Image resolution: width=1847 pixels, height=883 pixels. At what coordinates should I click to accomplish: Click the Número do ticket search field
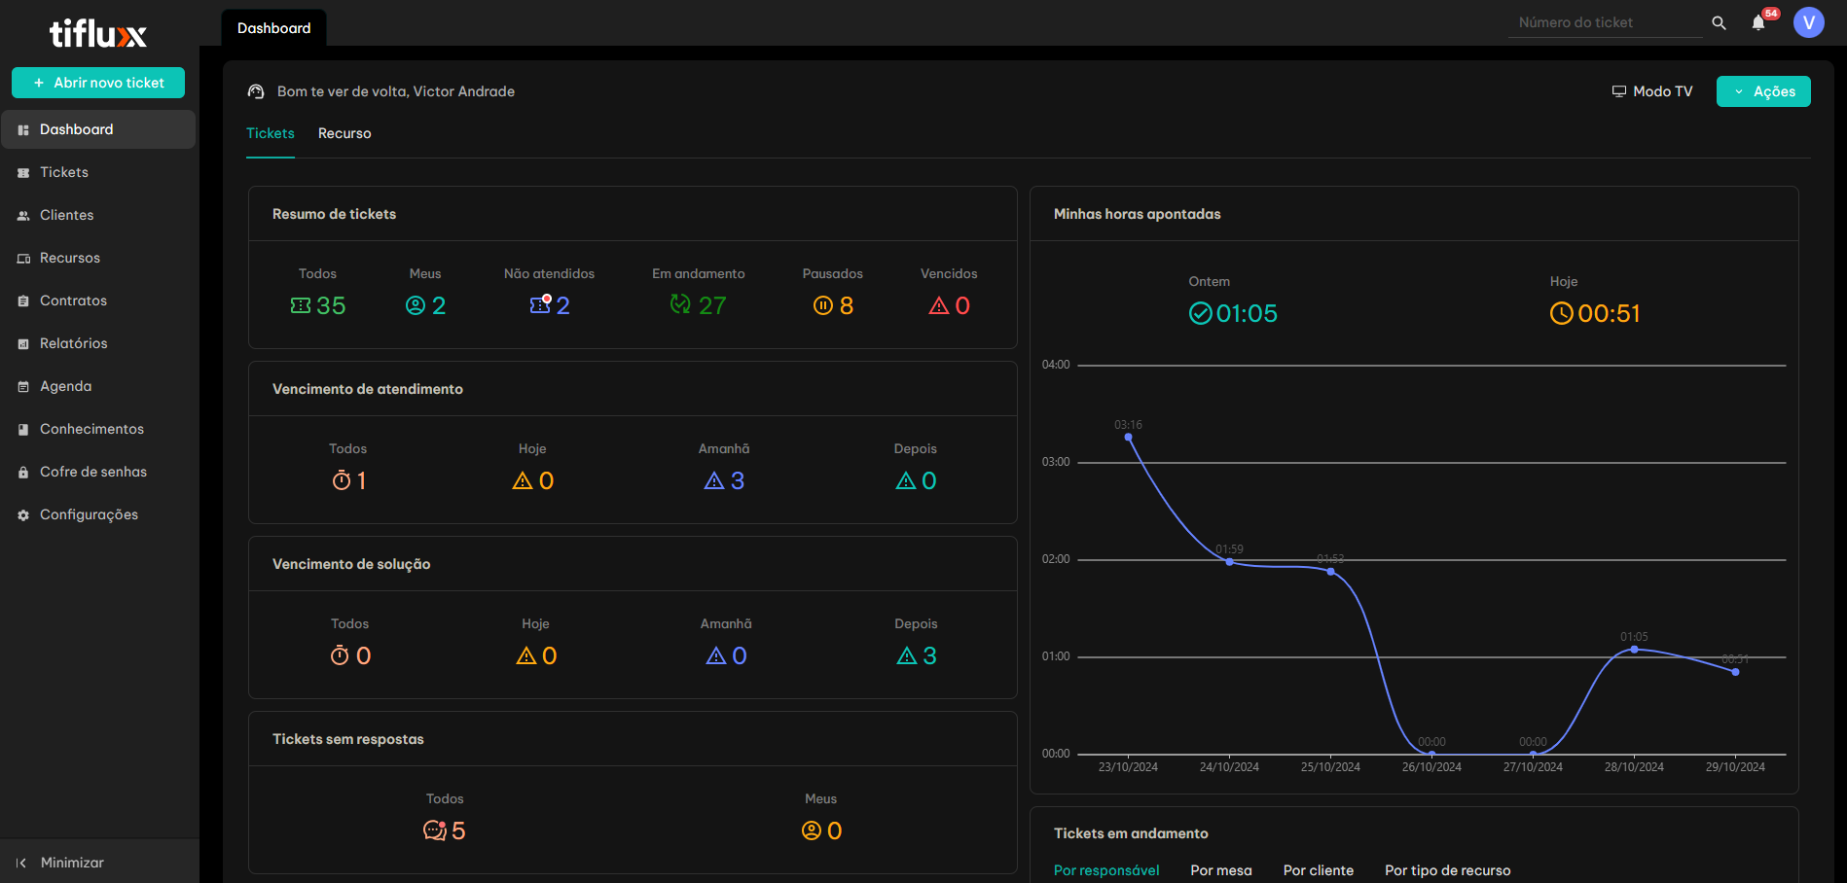[1604, 22]
